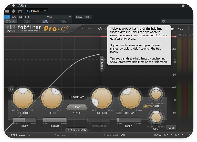Expand the SIDE CHAIN section

pyautogui.click(x=77, y=130)
